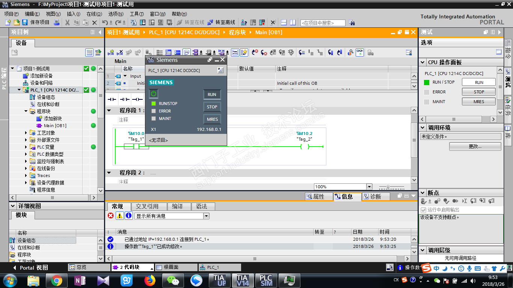513x288 pixels.
Task: Click the cut scissors icon
Action: tap(67, 22)
